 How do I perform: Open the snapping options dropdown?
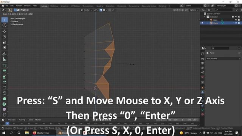click(x=105, y=10)
